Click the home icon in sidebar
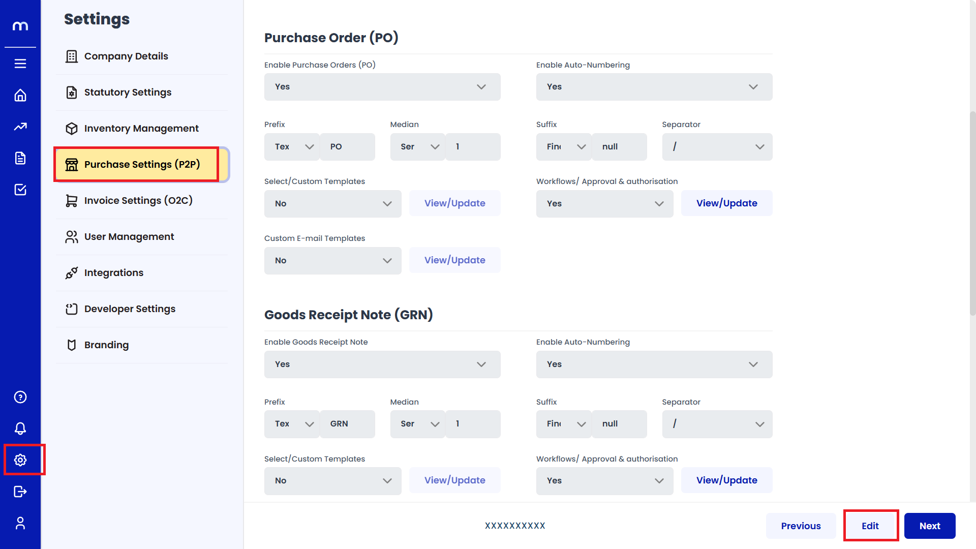 pyautogui.click(x=20, y=95)
